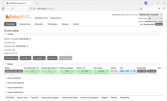Click the browser forward arrow
This screenshot has width=167, height=101.
[8, 9]
